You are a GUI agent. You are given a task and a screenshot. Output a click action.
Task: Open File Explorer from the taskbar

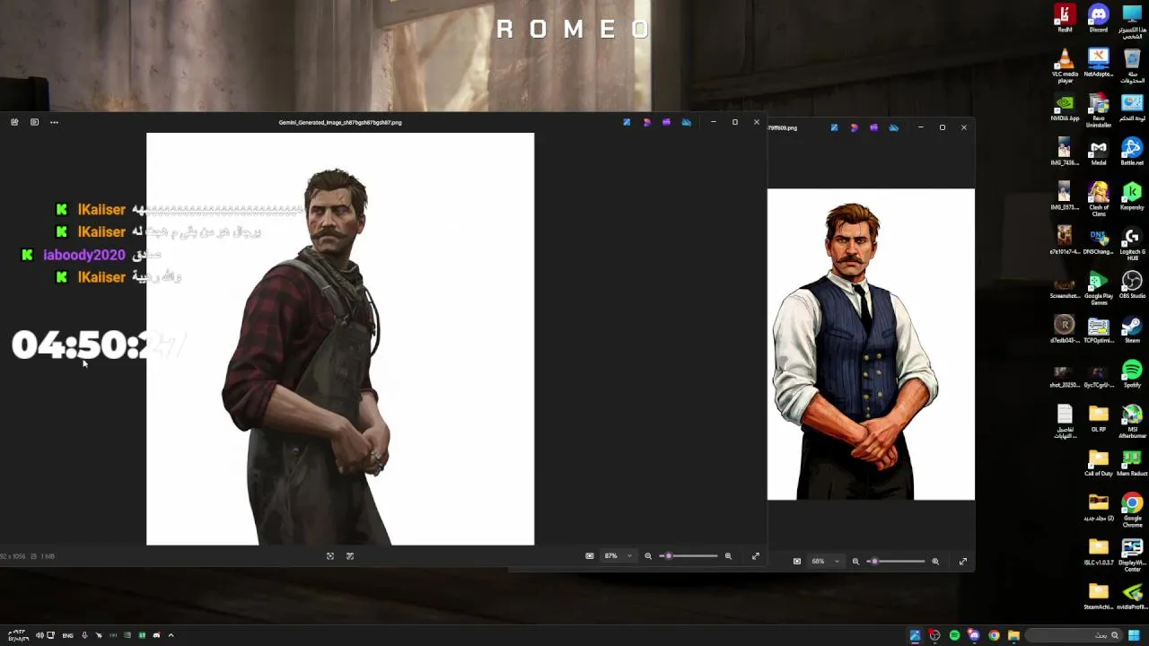coord(1013,635)
